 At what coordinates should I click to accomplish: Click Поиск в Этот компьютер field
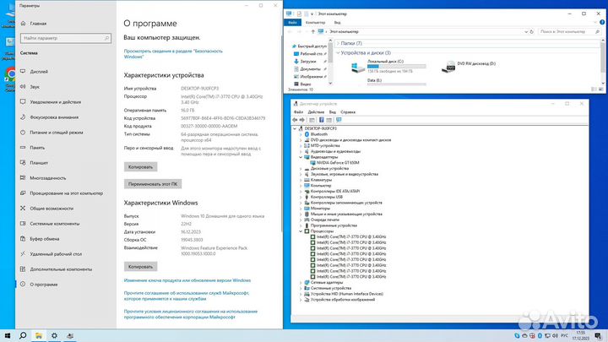[569, 32]
